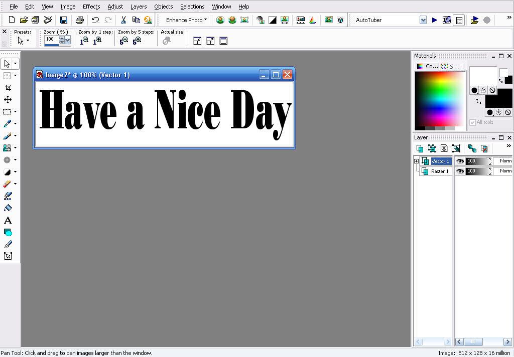Click the Undo arrow icon
The image size is (514, 357).
point(95,20)
